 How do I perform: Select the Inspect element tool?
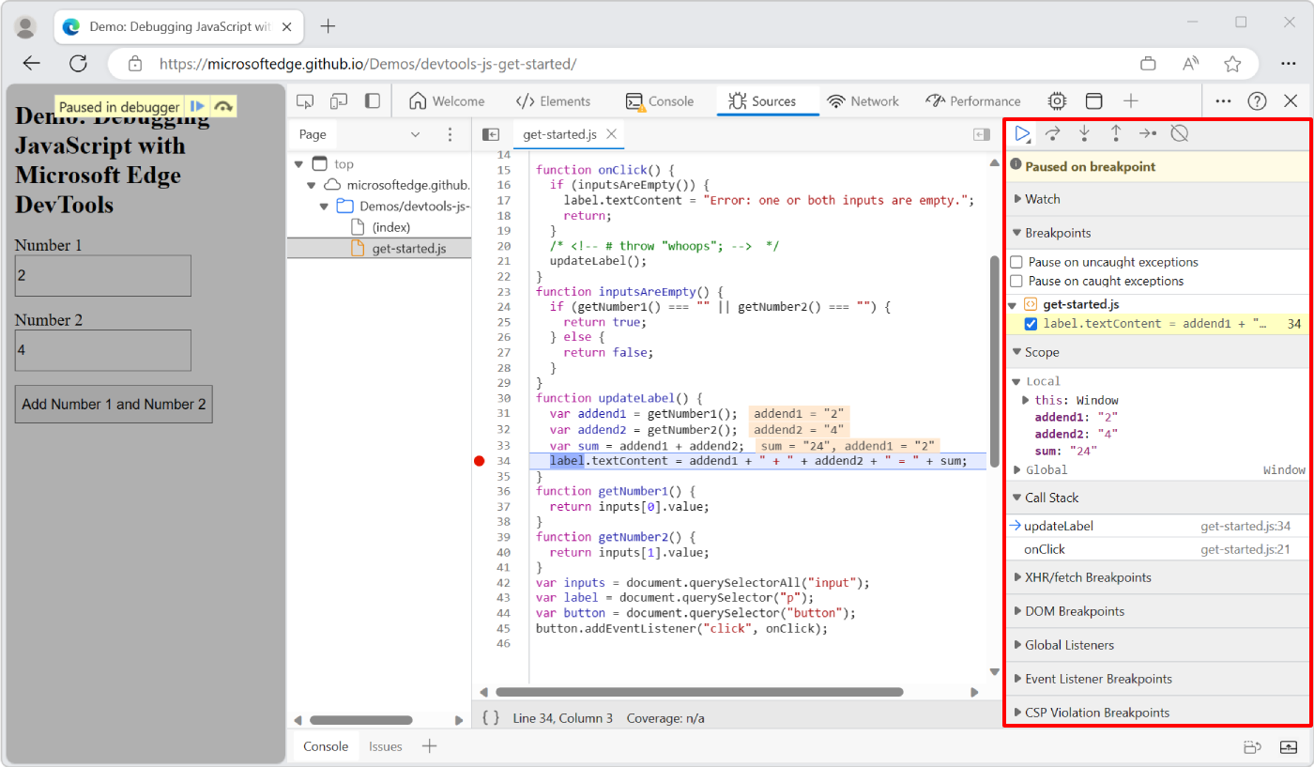(304, 100)
